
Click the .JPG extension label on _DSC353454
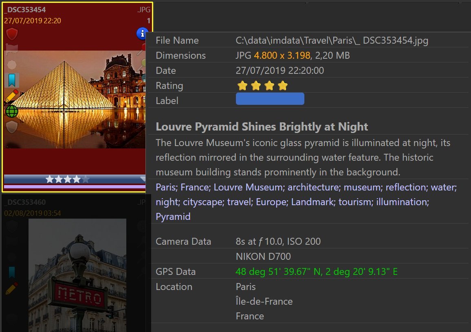pos(143,10)
